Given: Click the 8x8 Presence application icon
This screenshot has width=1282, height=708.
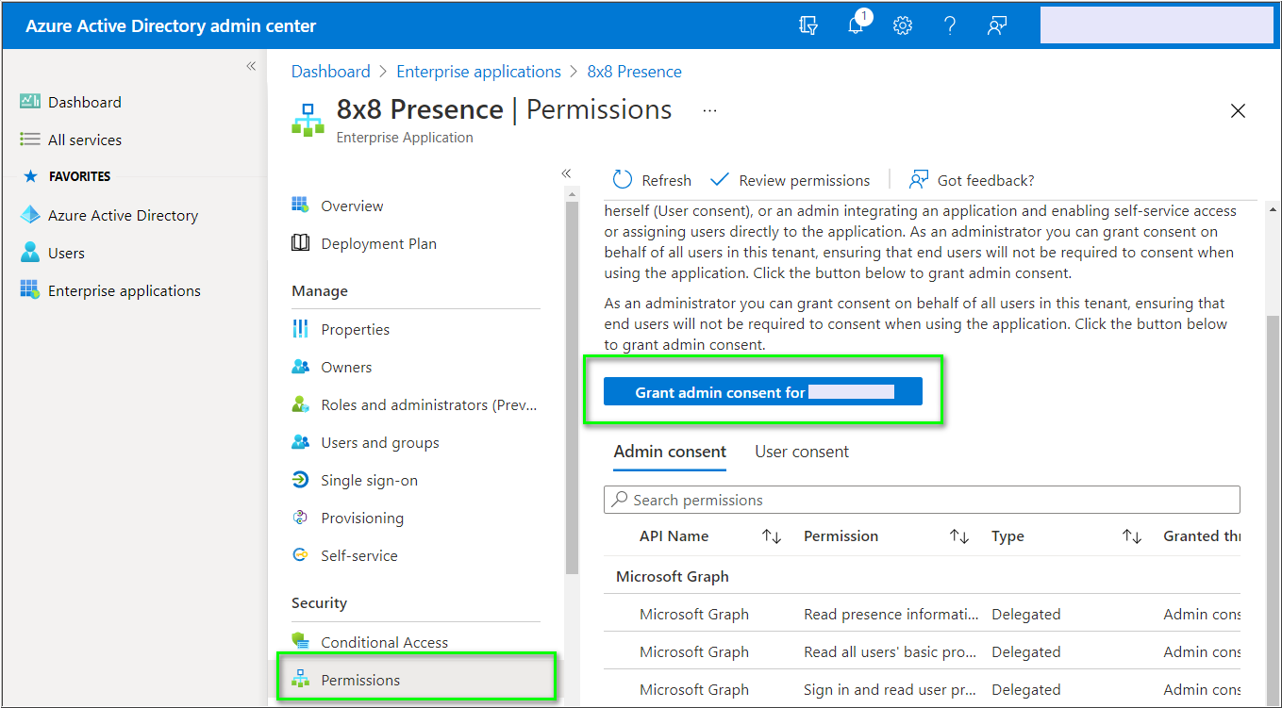Looking at the screenshot, I should pos(308,120).
